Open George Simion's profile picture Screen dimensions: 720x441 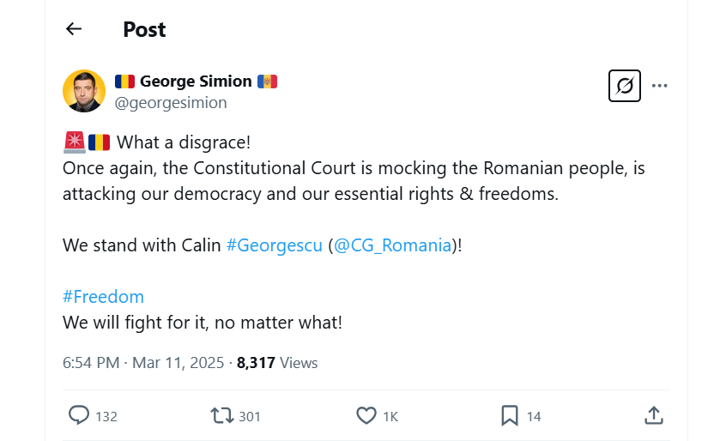point(84,91)
